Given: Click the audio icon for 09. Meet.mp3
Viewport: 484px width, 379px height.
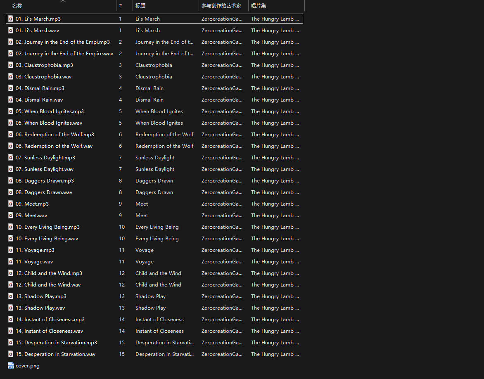Looking at the screenshot, I should click(x=11, y=204).
